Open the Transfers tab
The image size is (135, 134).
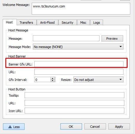click(27, 23)
